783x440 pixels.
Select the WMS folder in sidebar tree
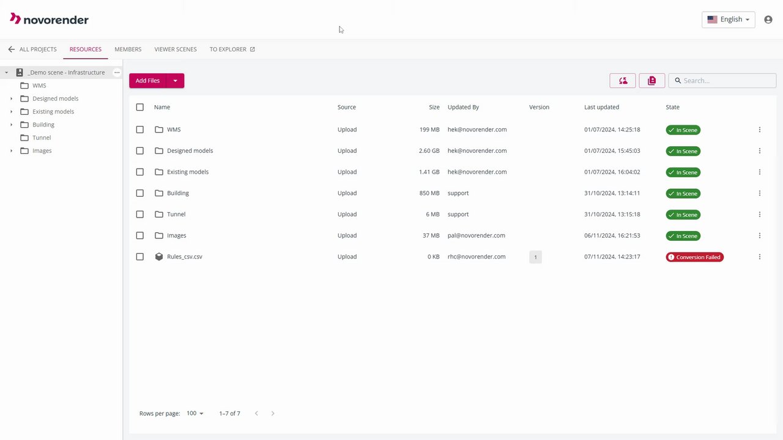point(39,86)
